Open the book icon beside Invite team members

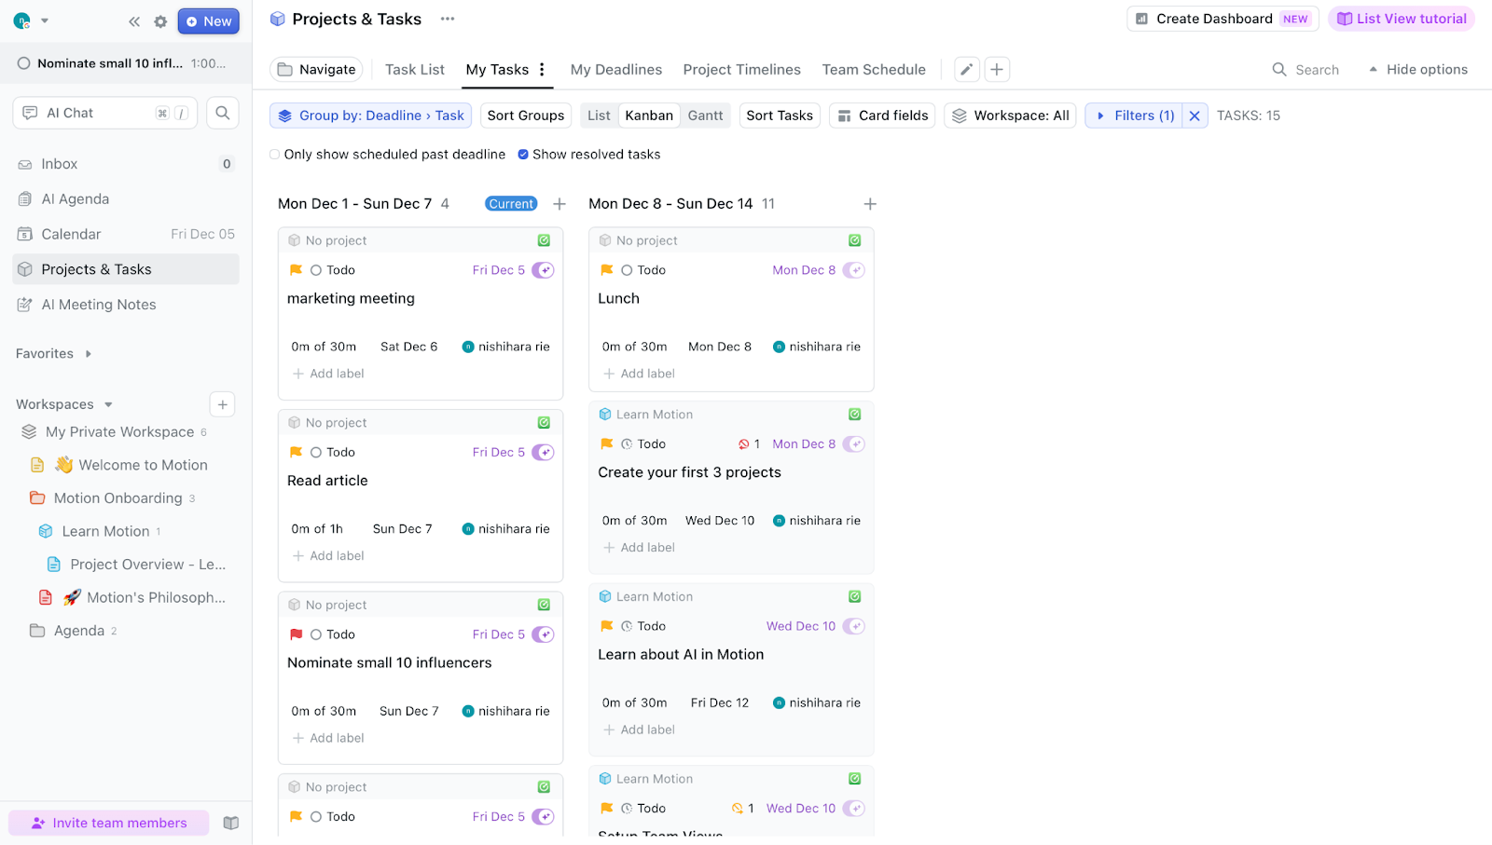[x=231, y=823]
